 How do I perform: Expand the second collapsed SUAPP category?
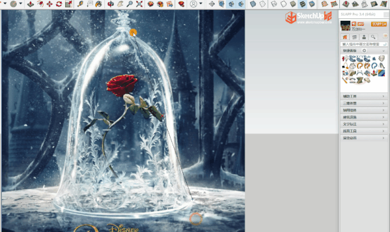(364, 103)
